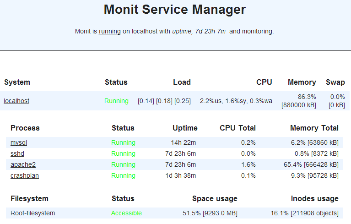The width and height of the screenshot is (351, 224).
Task: Click the apache2 uptime 7d 23h 6m
Action: (x=180, y=164)
